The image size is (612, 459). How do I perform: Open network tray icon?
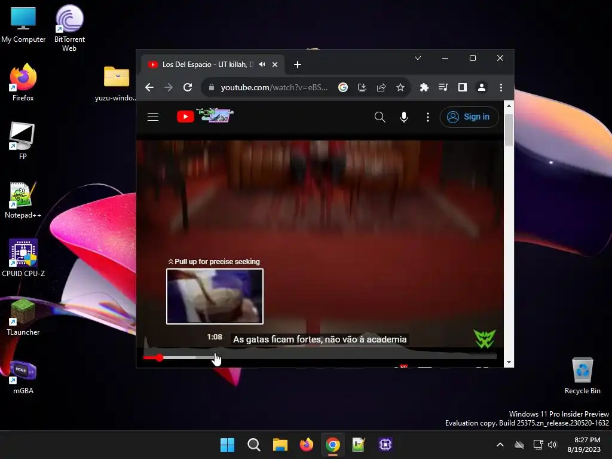[x=538, y=445]
